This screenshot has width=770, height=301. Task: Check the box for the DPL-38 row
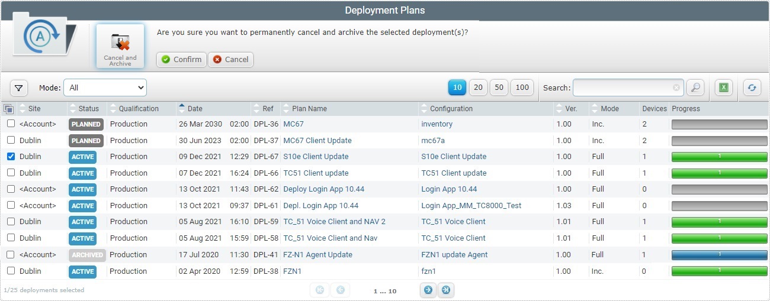[11, 271]
